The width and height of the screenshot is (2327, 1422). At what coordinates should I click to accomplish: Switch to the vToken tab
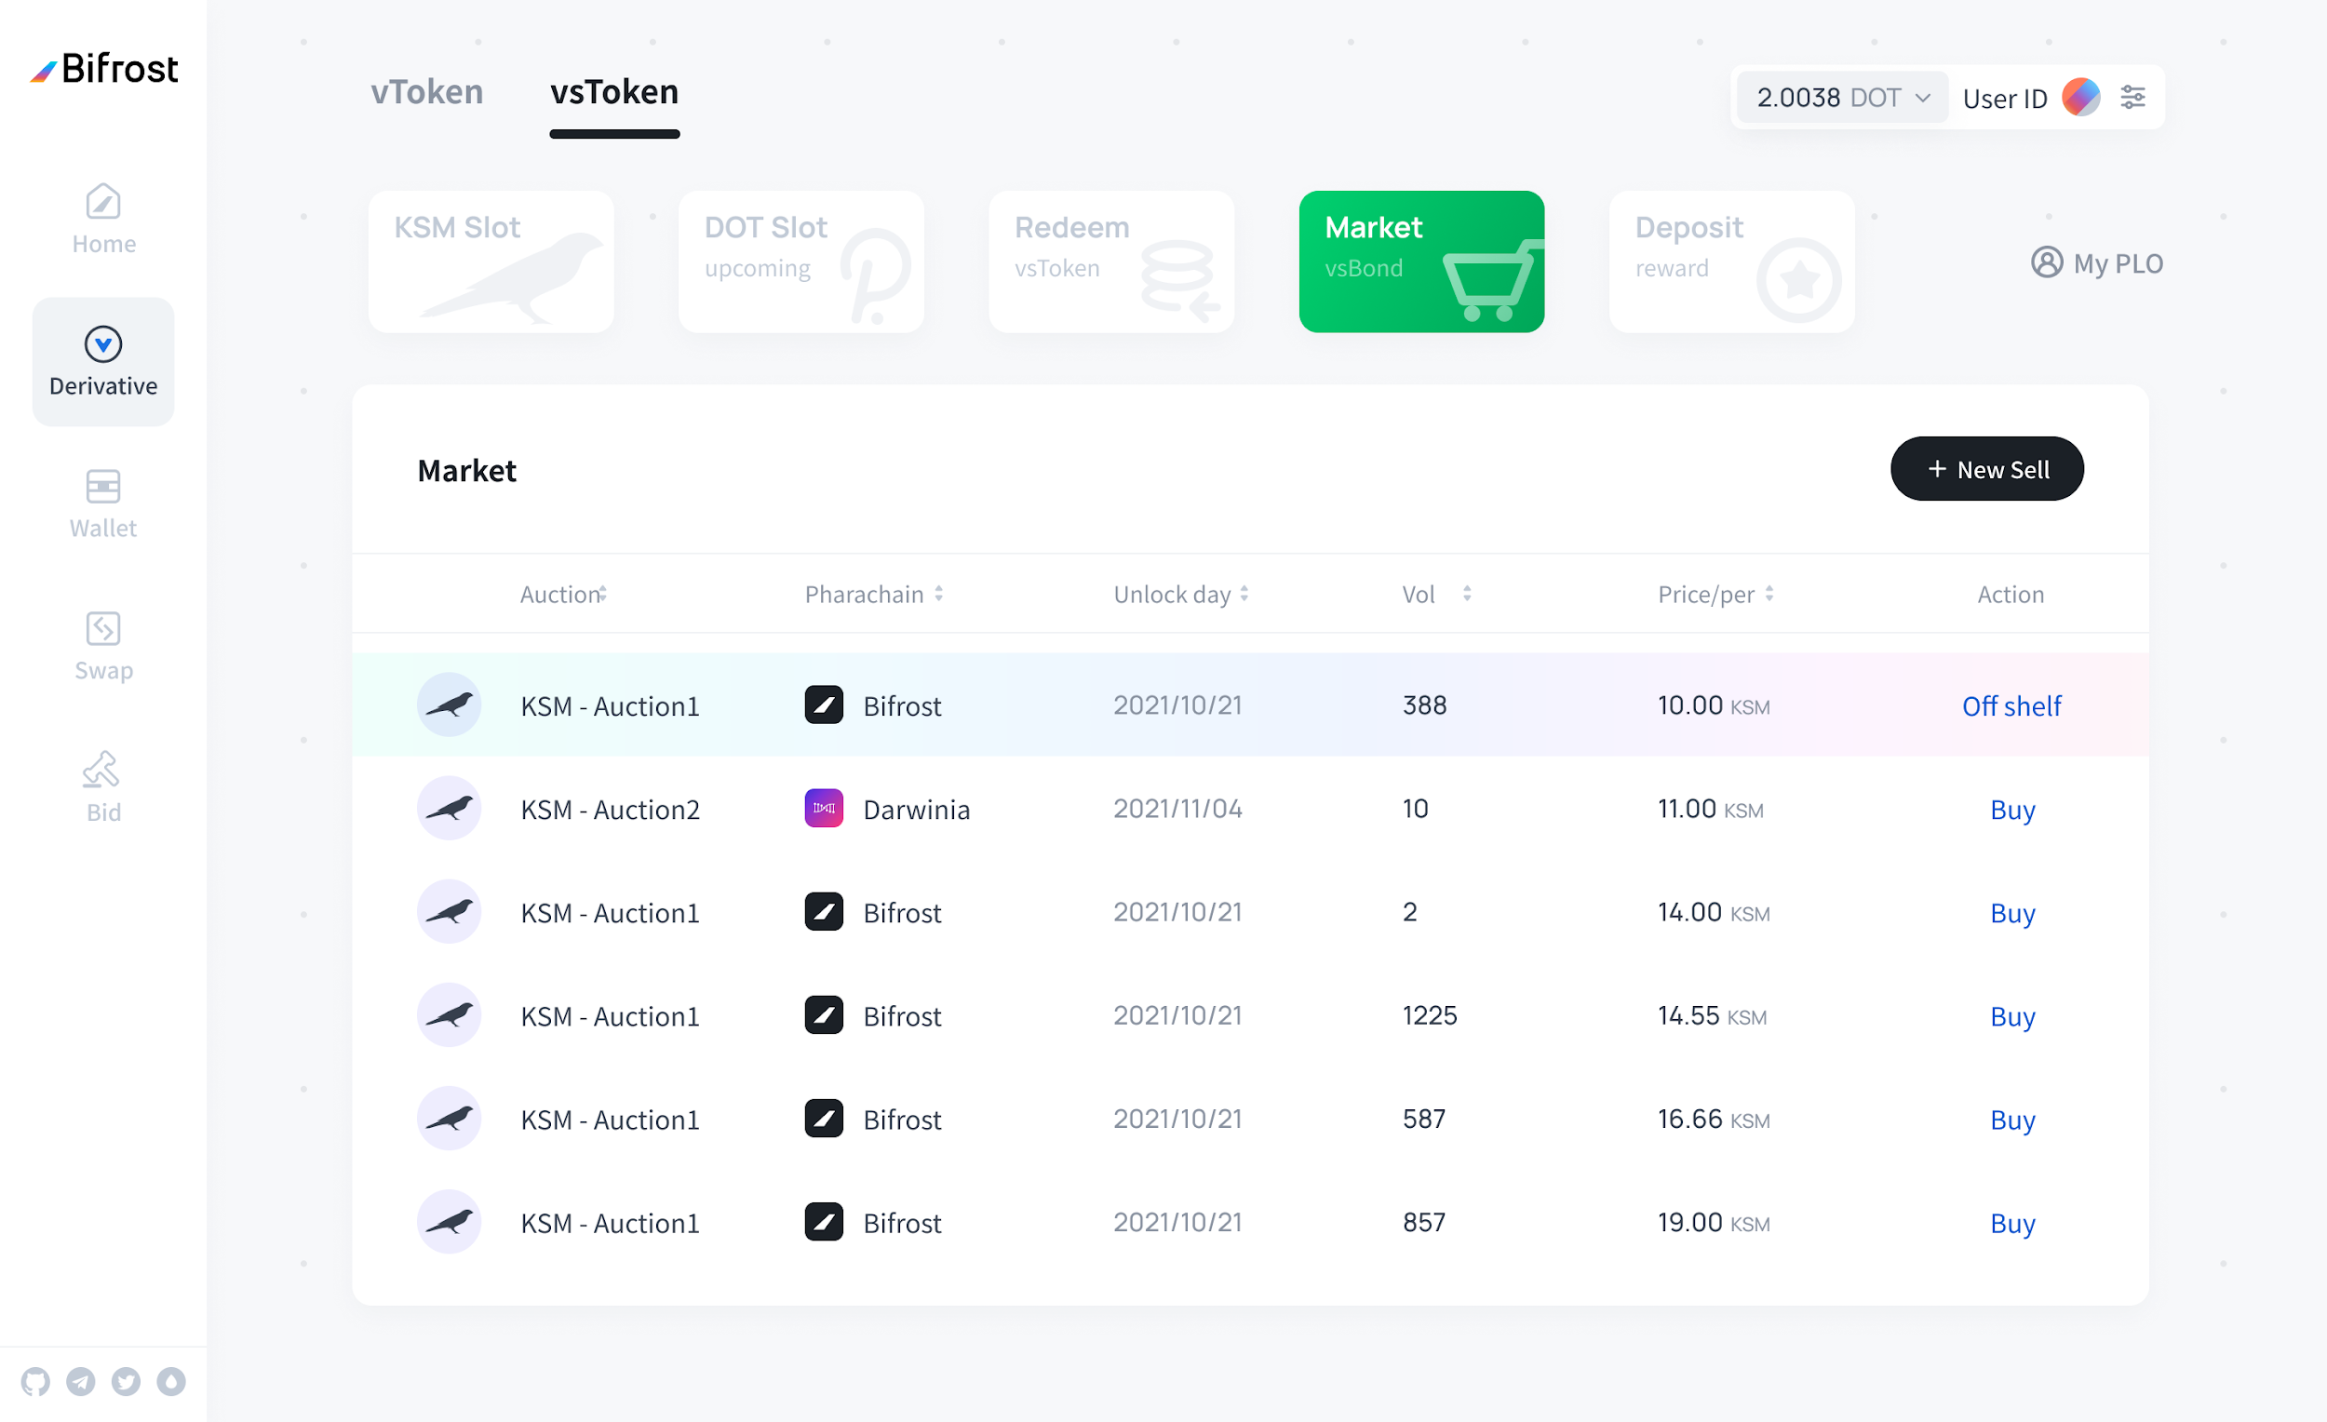427,92
